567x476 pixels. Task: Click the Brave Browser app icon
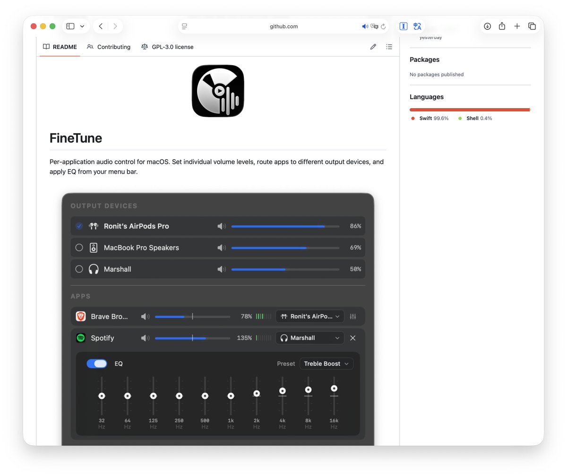pyautogui.click(x=81, y=316)
